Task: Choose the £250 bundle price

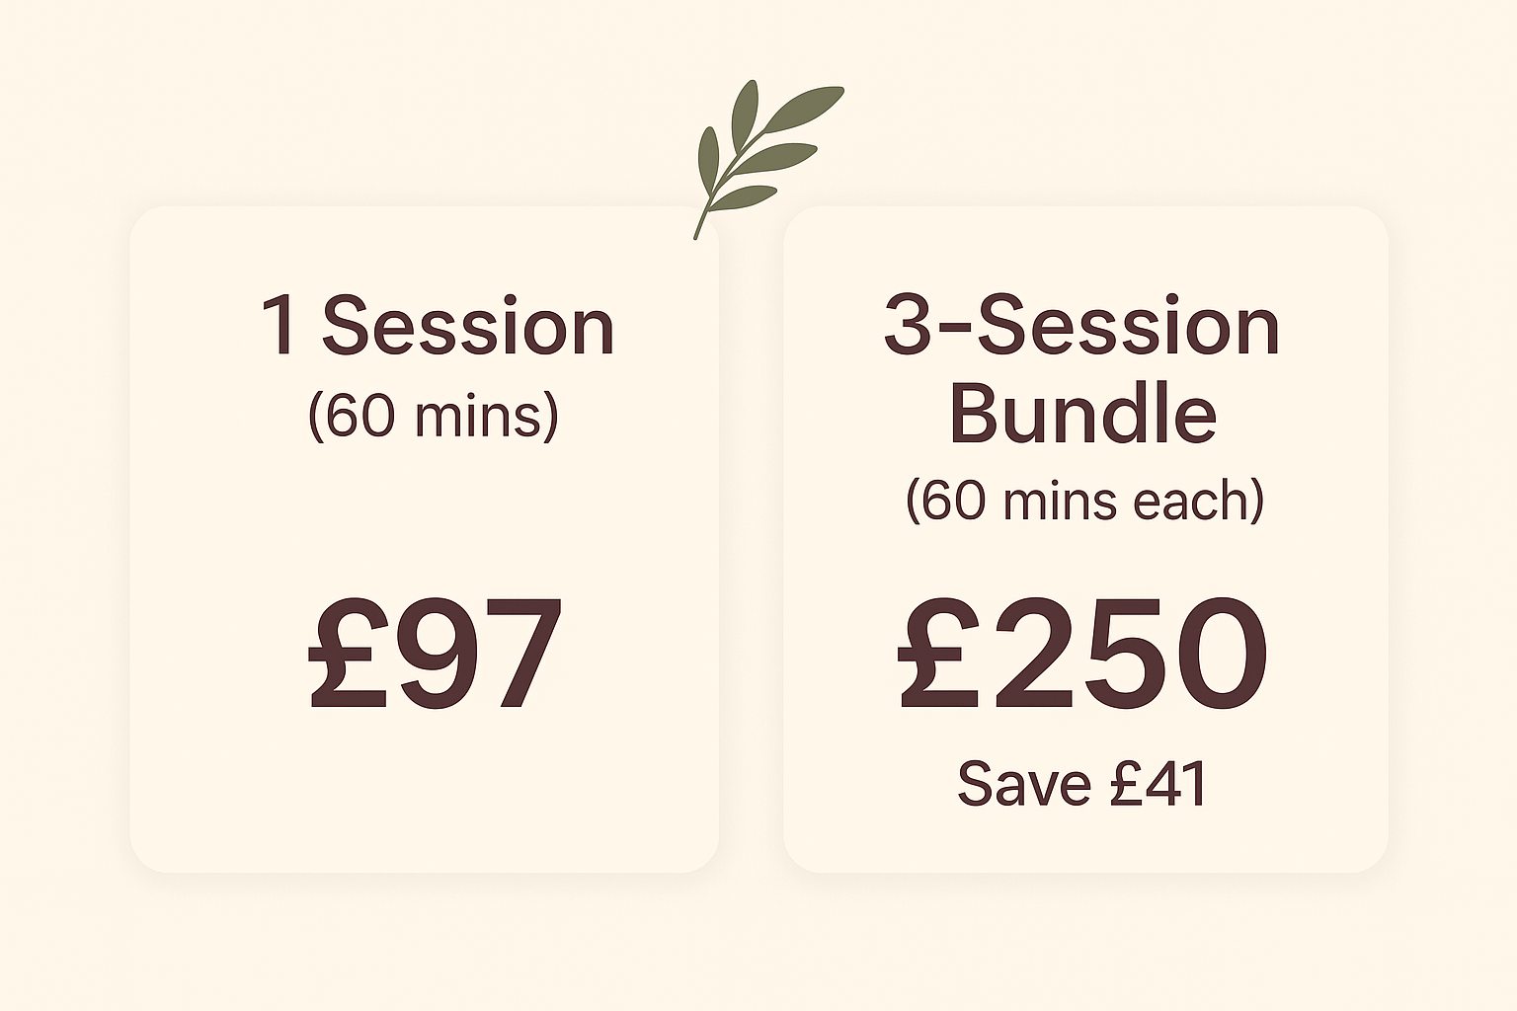Action: pyautogui.click(x=1082, y=654)
